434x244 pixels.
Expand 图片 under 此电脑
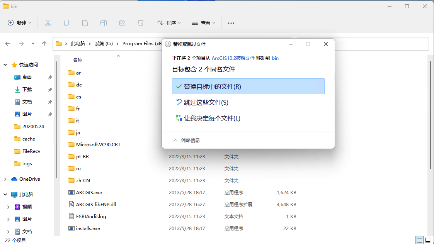point(8,219)
